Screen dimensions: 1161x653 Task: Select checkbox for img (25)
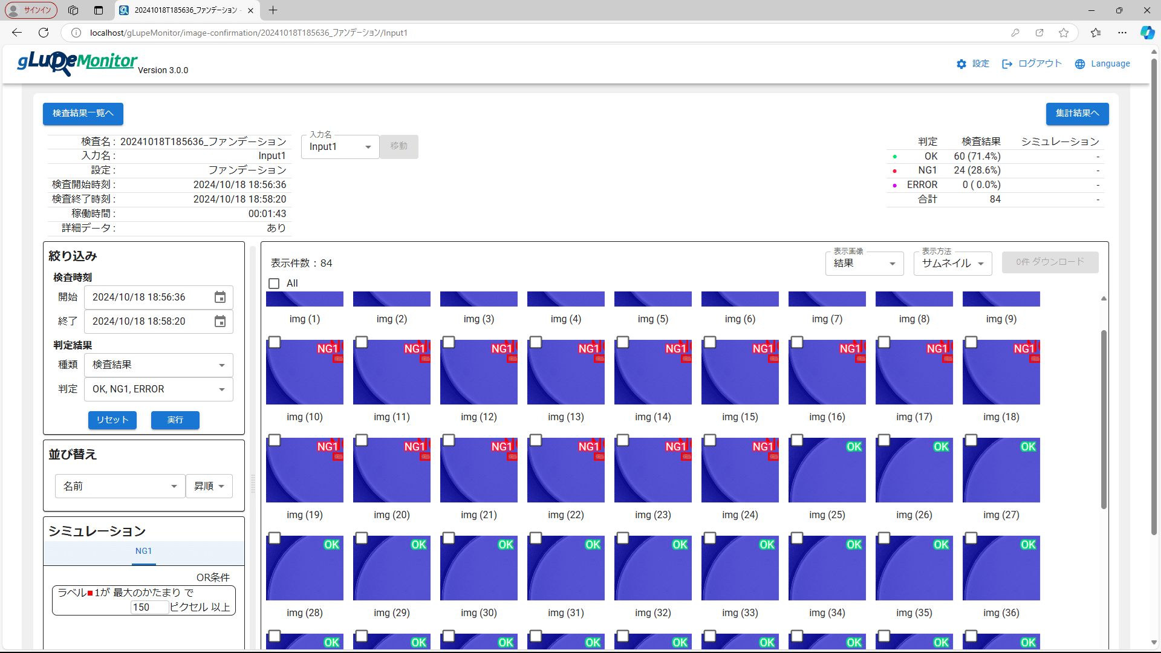[x=797, y=441]
